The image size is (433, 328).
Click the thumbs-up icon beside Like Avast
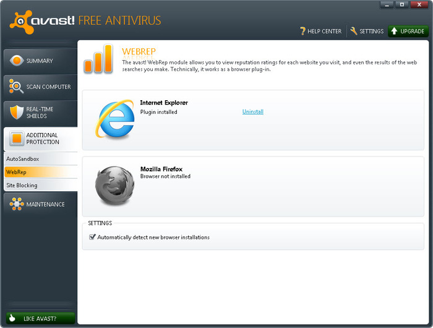pyautogui.click(x=12, y=318)
